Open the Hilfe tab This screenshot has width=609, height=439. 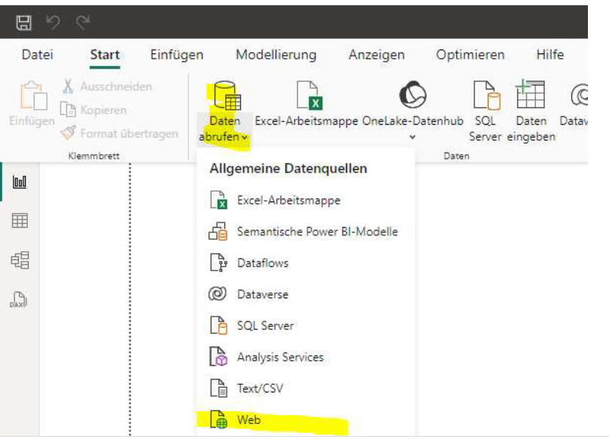(x=550, y=55)
